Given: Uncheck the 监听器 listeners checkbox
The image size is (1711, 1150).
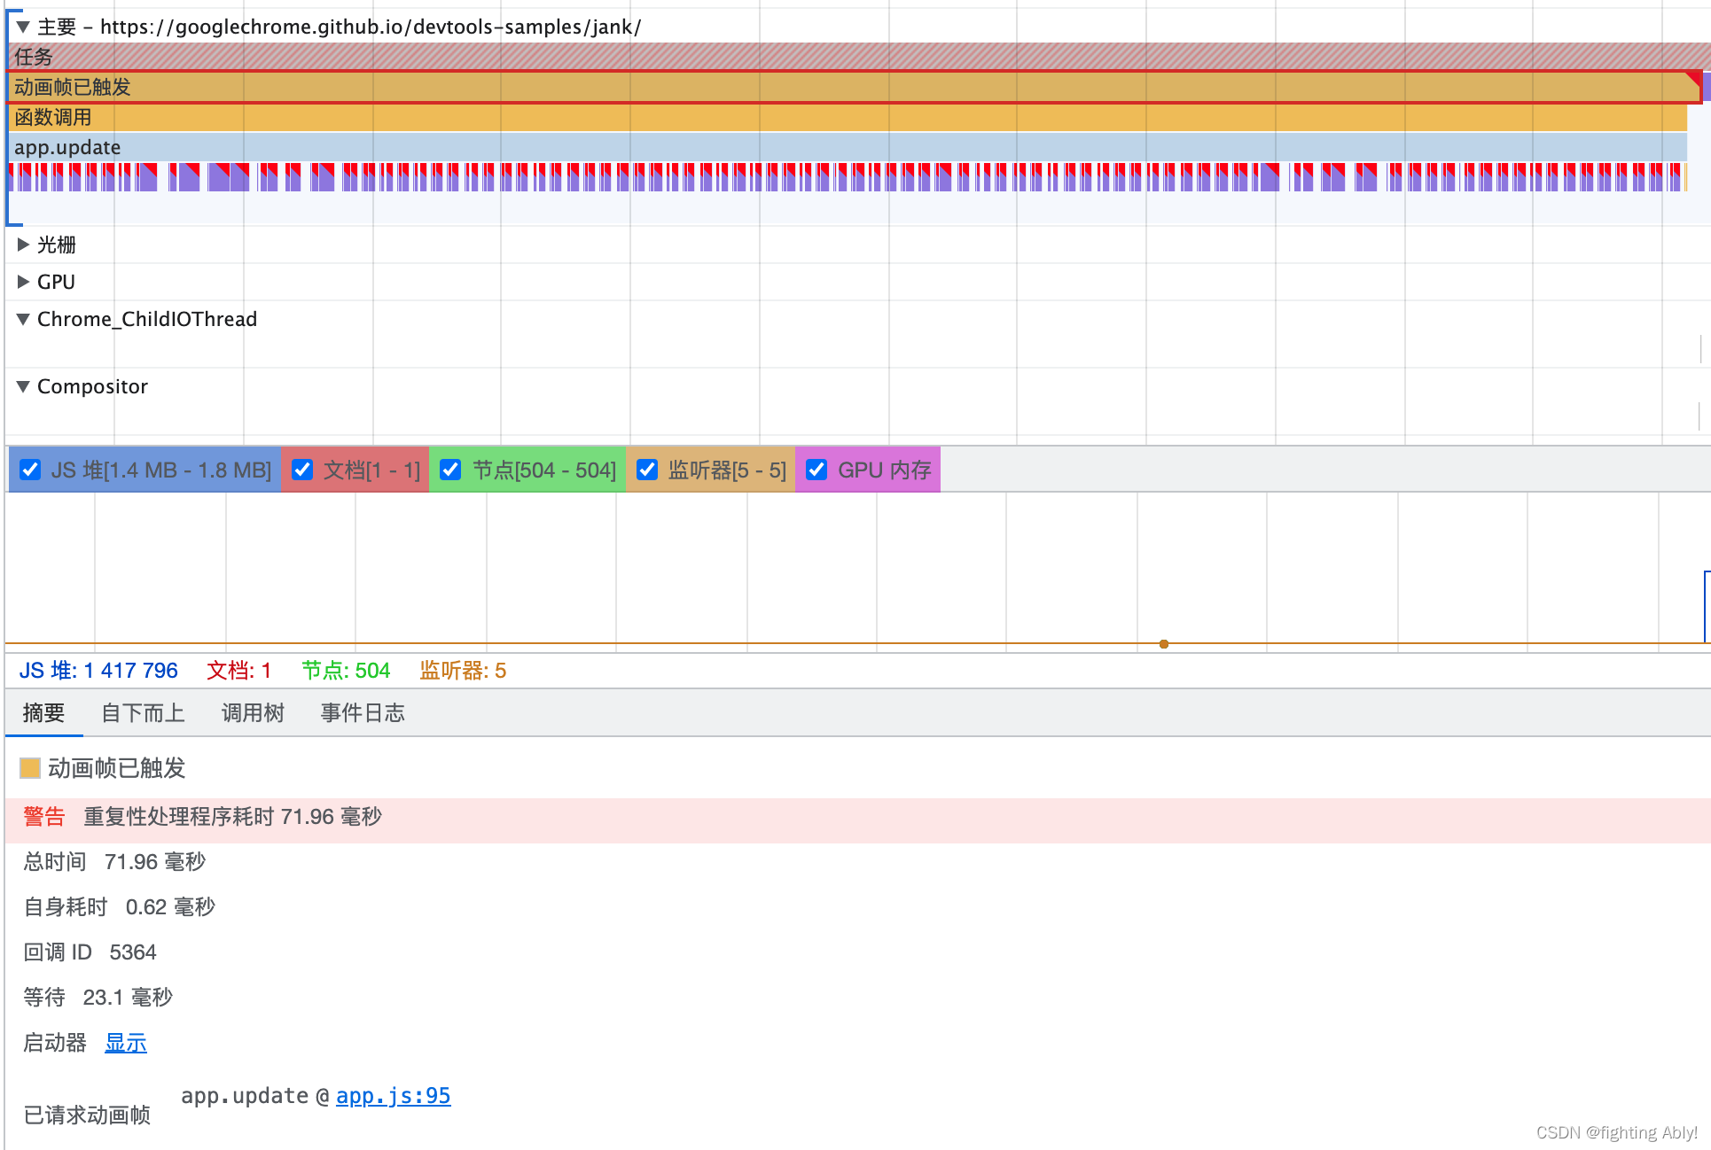Looking at the screenshot, I should [x=647, y=470].
